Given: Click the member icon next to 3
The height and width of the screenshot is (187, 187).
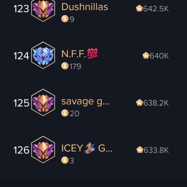Looking at the screenshot, I should point(65,160).
